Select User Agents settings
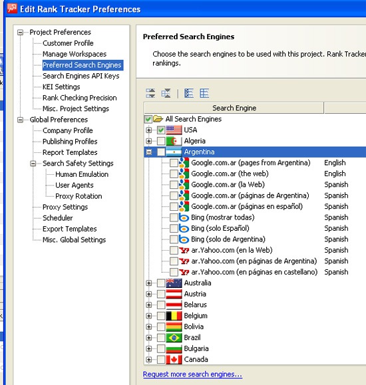The width and height of the screenshot is (366, 385). click(75, 185)
